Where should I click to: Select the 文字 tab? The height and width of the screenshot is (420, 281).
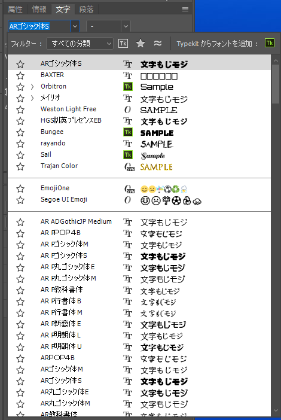point(63,10)
